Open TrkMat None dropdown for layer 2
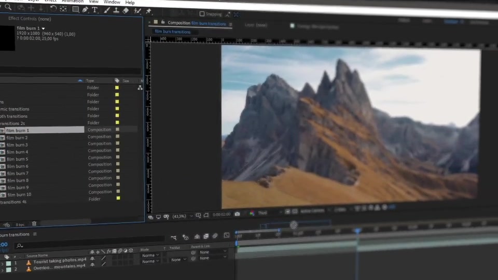The width and height of the screenshot is (498, 280). (x=178, y=260)
